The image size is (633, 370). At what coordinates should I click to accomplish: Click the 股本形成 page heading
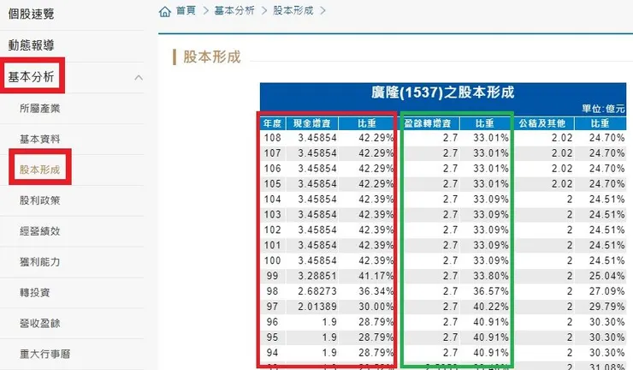[212, 57]
